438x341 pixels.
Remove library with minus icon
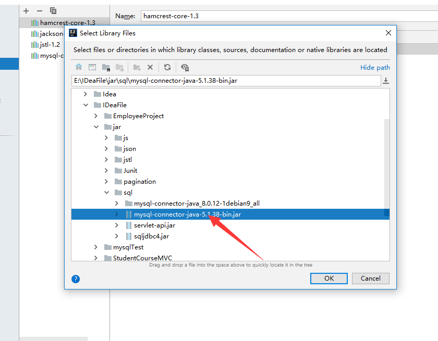(40, 11)
